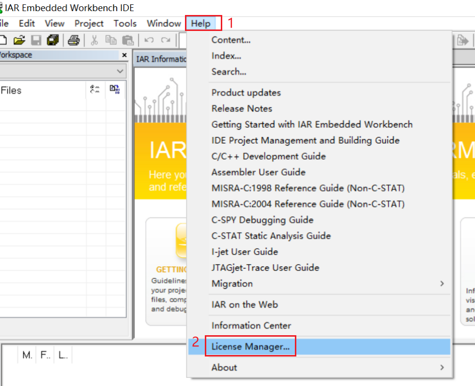The width and height of the screenshot is (475, 386).
Task: Click the Undo arrow icon
Action: click(x=149, y=40)
